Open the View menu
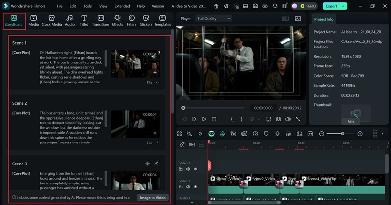This screenshot has height=205, width=391. 103,6
